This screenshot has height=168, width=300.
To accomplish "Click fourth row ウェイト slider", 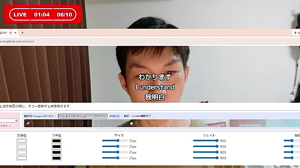I will click(206, 158).
